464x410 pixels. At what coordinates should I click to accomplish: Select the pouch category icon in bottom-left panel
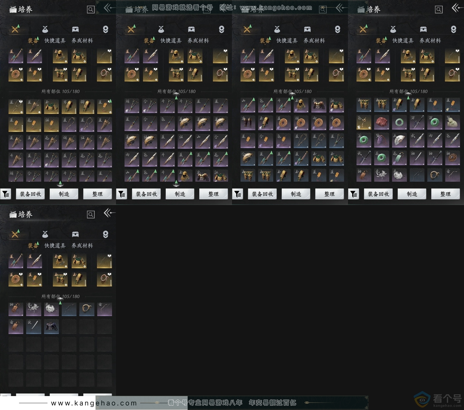pyautogui.click(x=45, y=234)
